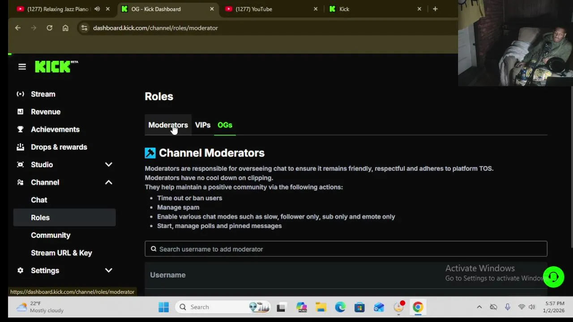This screenshot has height=322, width=573.
Task: Click the Drops & rewards icon
Action: [x=20, y=147]
